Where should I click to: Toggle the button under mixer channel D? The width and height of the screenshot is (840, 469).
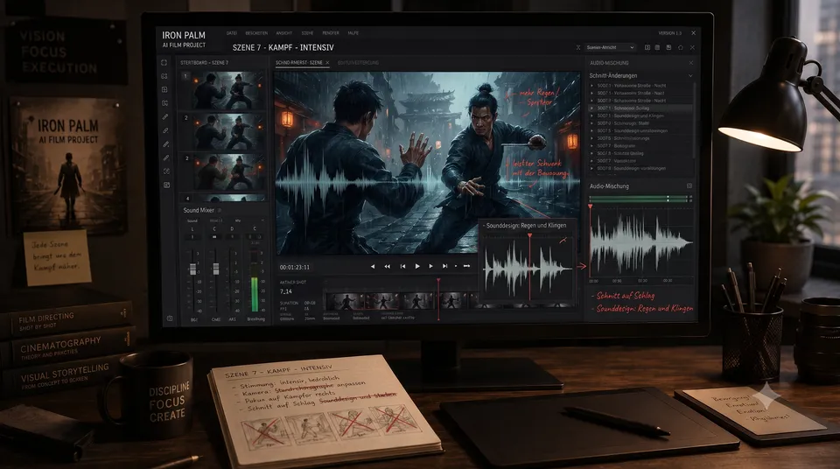232,236
